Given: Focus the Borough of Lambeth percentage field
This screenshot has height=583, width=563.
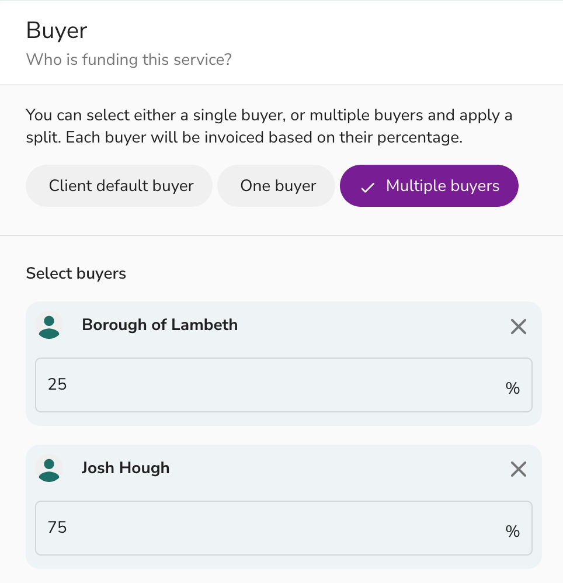Looking at the screenshot, I should coord(283,385).
